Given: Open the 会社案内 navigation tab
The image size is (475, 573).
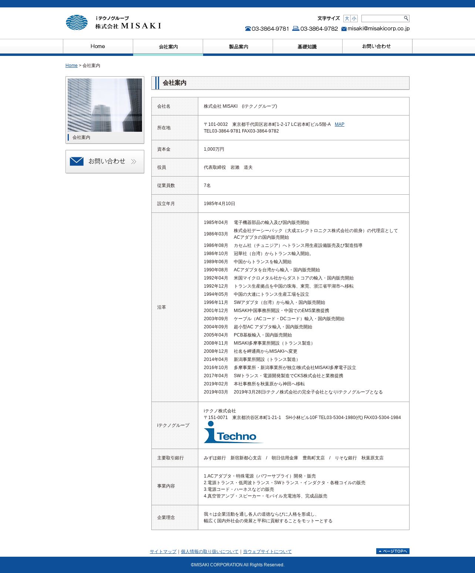Looking at the screenshot, I should [168, 47].
